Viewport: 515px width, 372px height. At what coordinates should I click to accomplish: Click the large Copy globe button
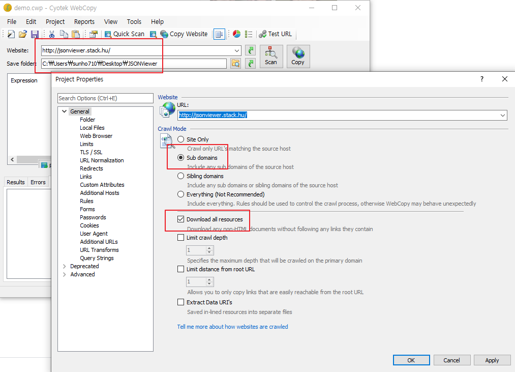click(x=298, y=56)
